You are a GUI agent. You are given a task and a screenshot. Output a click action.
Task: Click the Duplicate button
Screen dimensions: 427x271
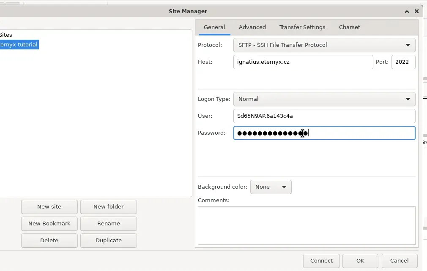coord(108,241)
